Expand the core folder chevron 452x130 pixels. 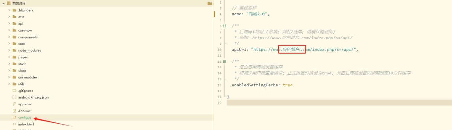pos(9,44)
